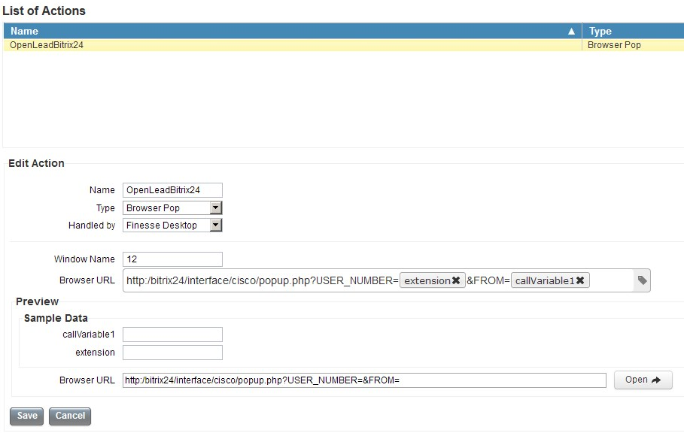Click the Type column header

click(633, 32)
